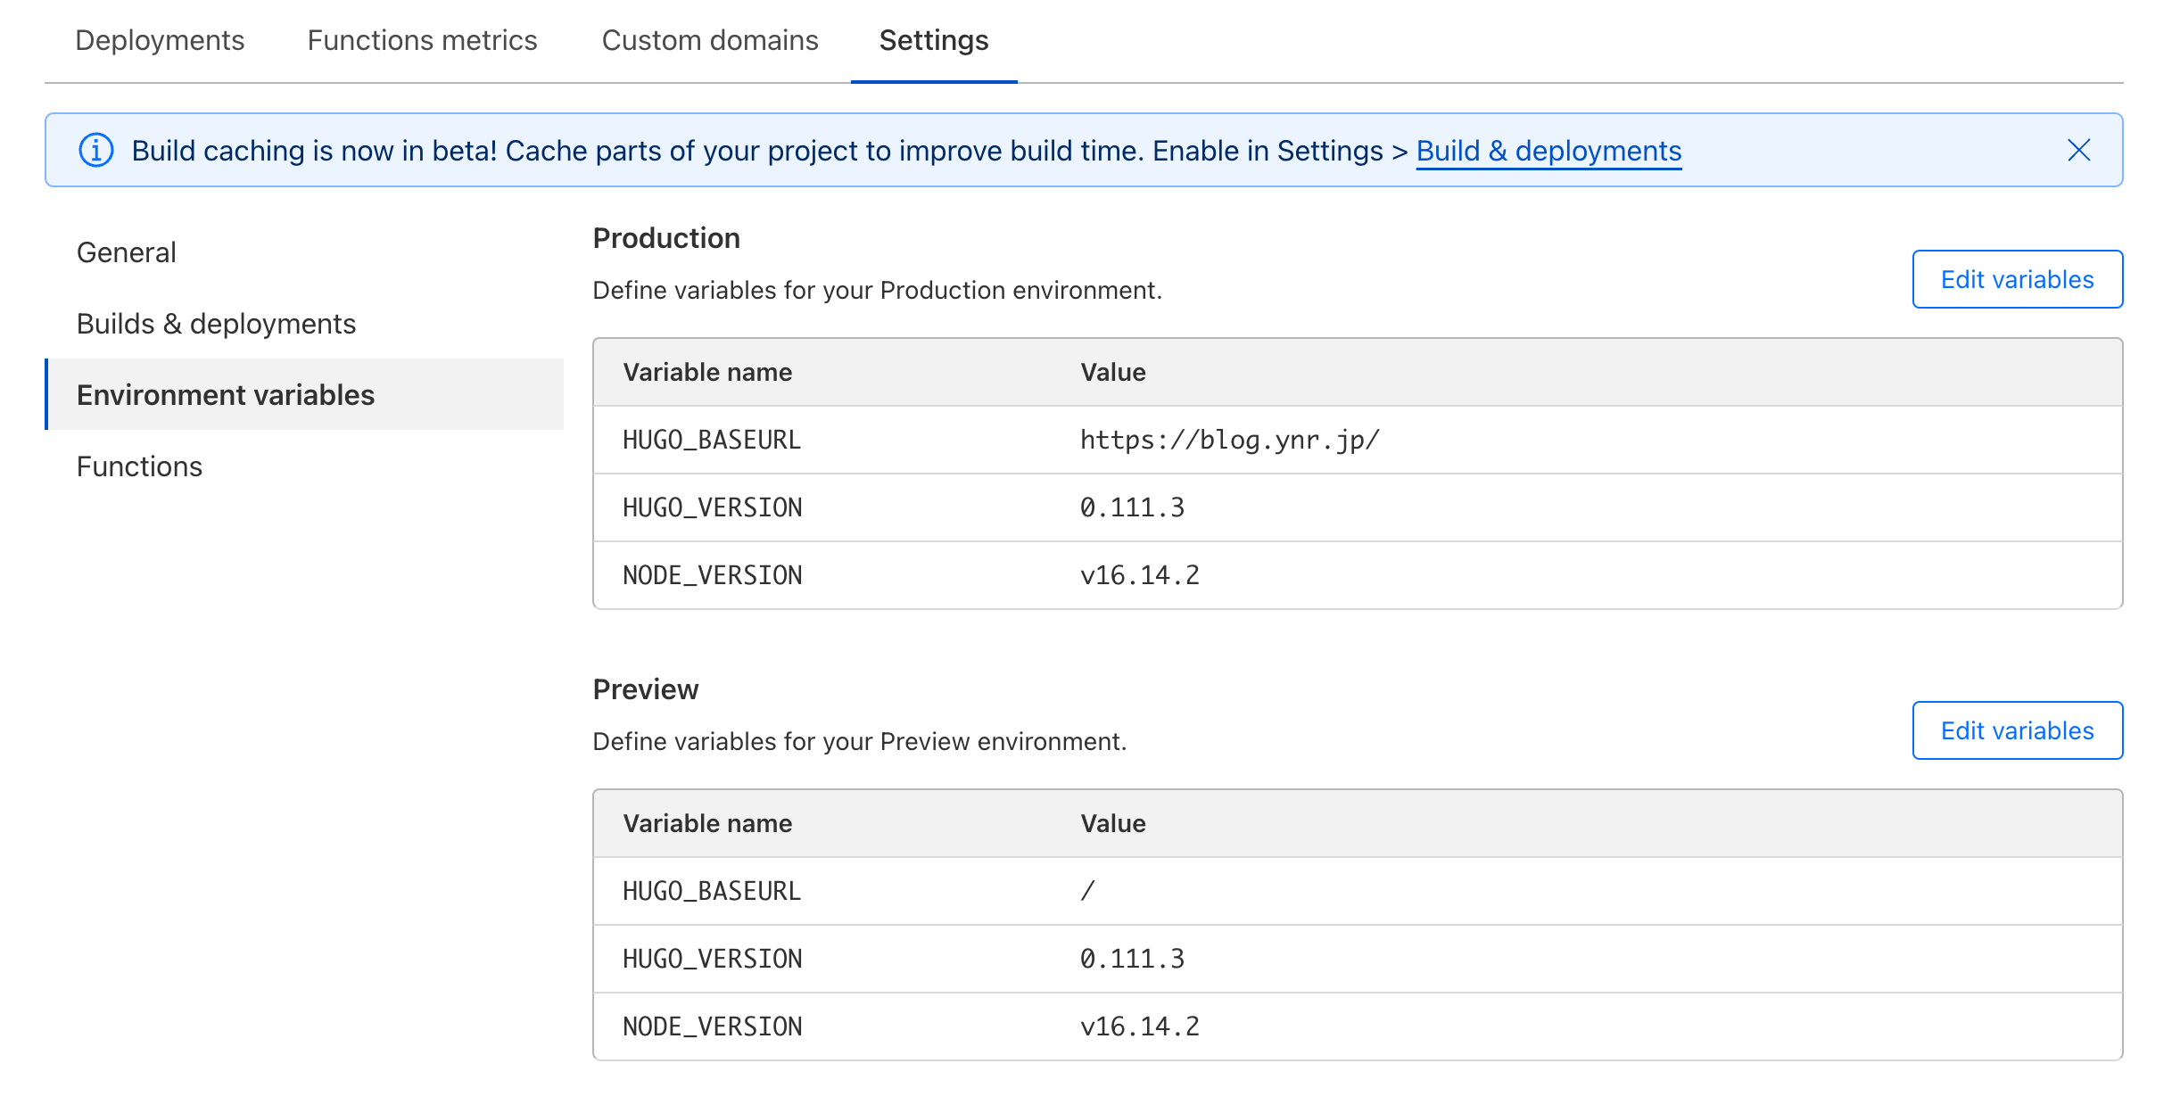Viewport: 2180px width, 1113px height.
Task: Select the Settings tab
Action: click(x=933, y=40)
